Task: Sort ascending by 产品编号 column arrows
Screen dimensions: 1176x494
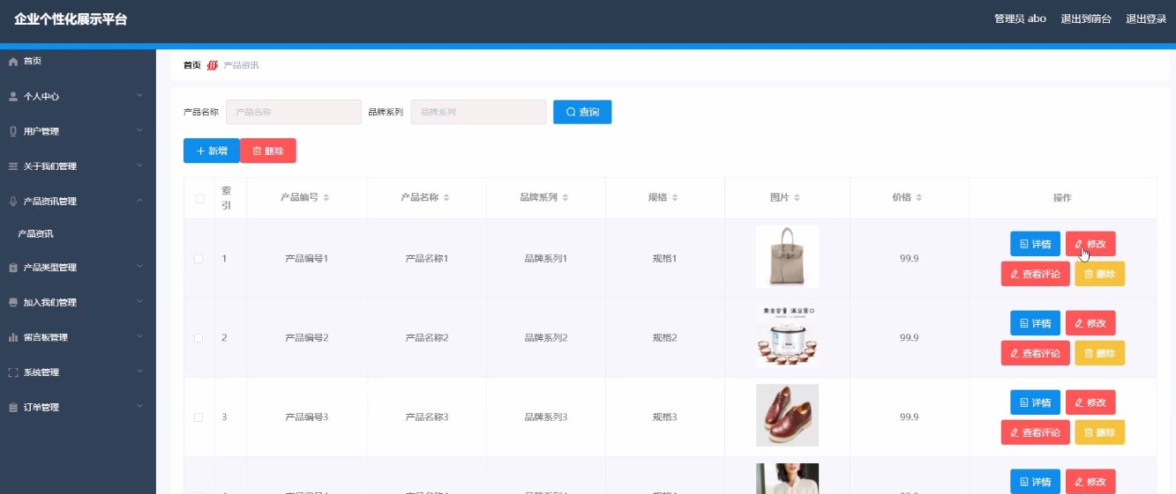Action: (326, 195)
